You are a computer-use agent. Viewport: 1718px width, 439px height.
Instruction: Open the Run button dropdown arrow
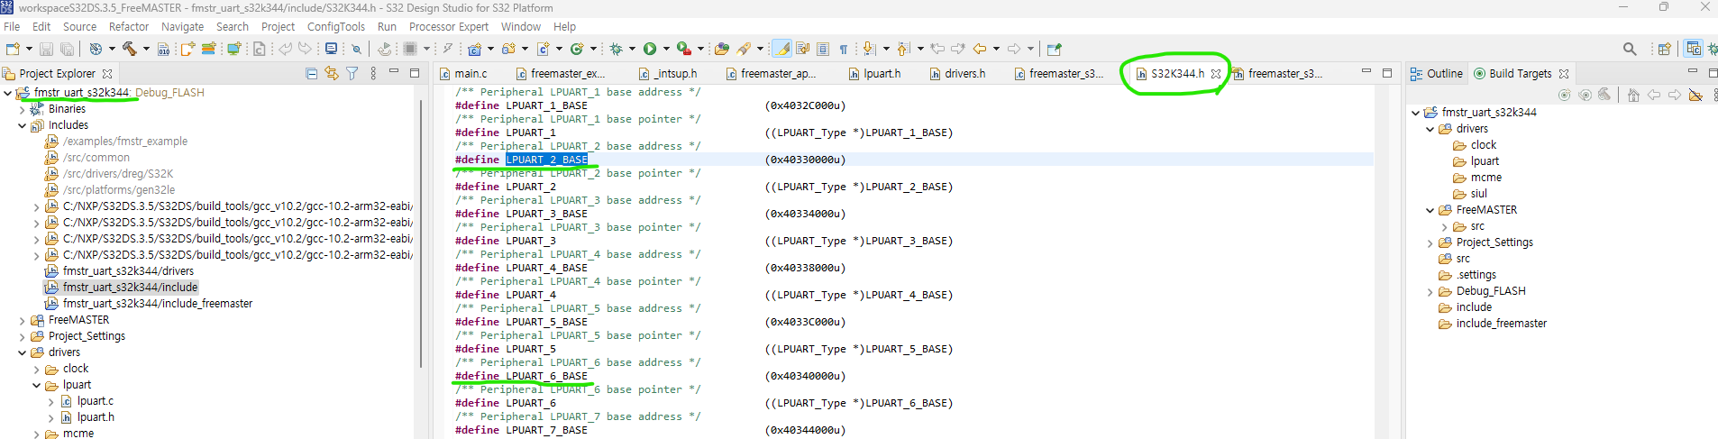pyautogui.click(x=666, y=49)
